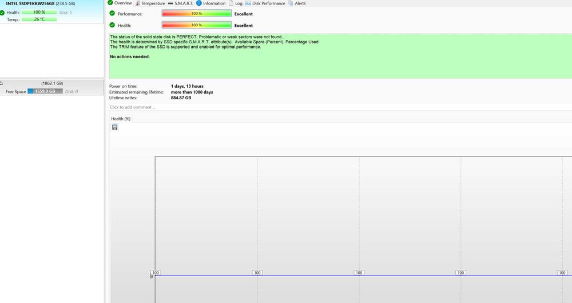This screenshot has height=303, width=572.
Task: Click the green status check in the disk list
Action: pos(2,13)
